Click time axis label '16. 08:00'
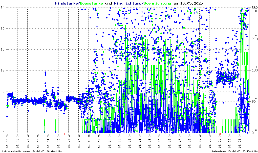The width and height of the screenshot is (258, 153). (89, 141)
